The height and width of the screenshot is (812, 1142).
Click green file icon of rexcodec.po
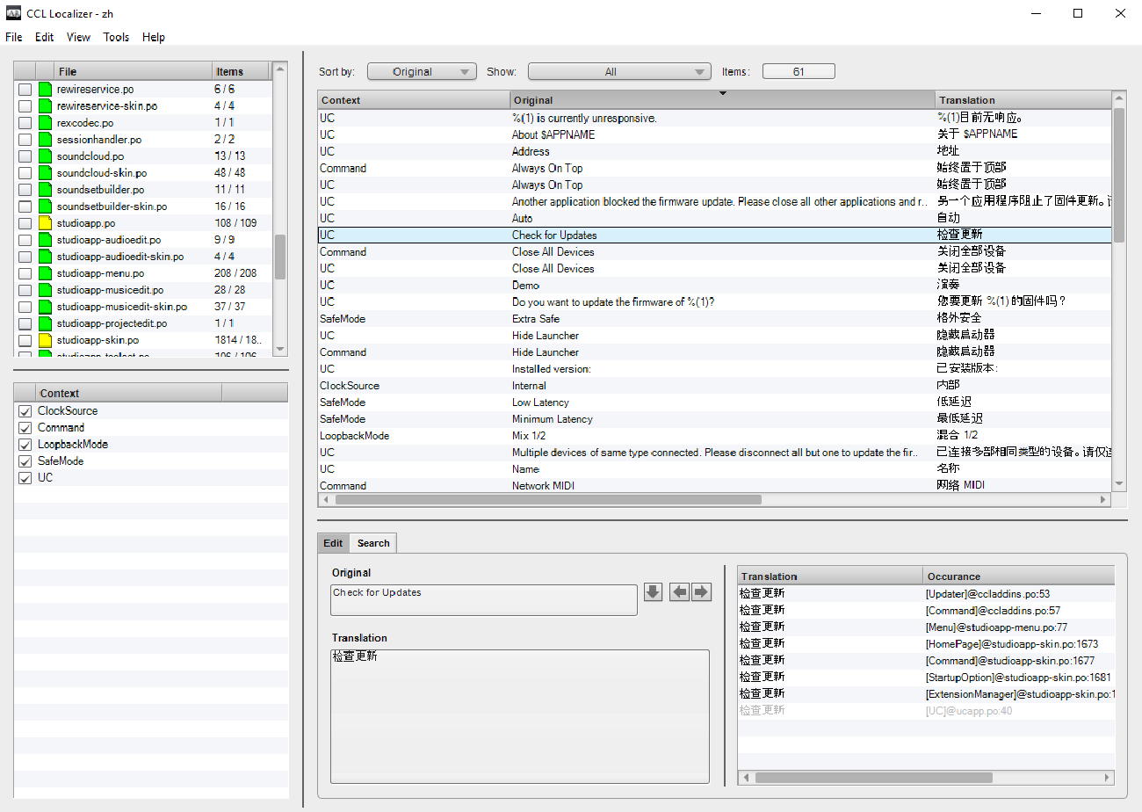click(46, 123)
